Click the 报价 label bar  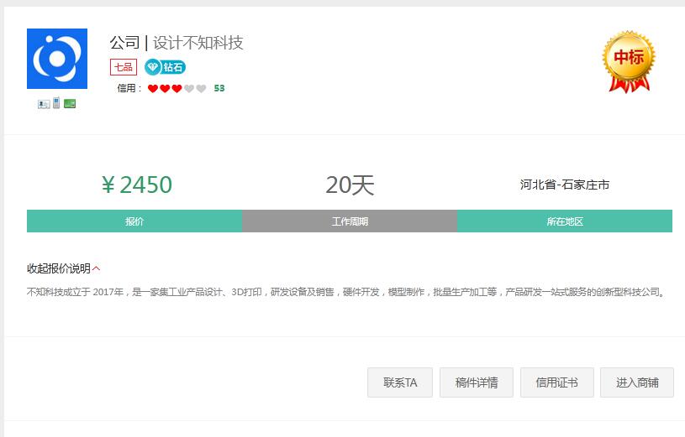134,221
